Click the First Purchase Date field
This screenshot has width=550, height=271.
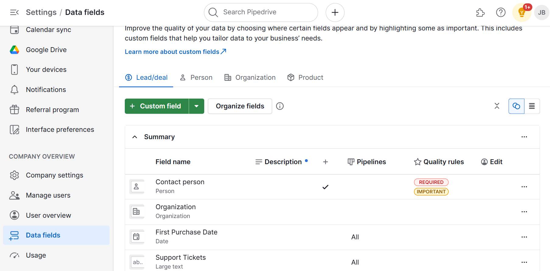pyautogui.click(x=186, y=232)
